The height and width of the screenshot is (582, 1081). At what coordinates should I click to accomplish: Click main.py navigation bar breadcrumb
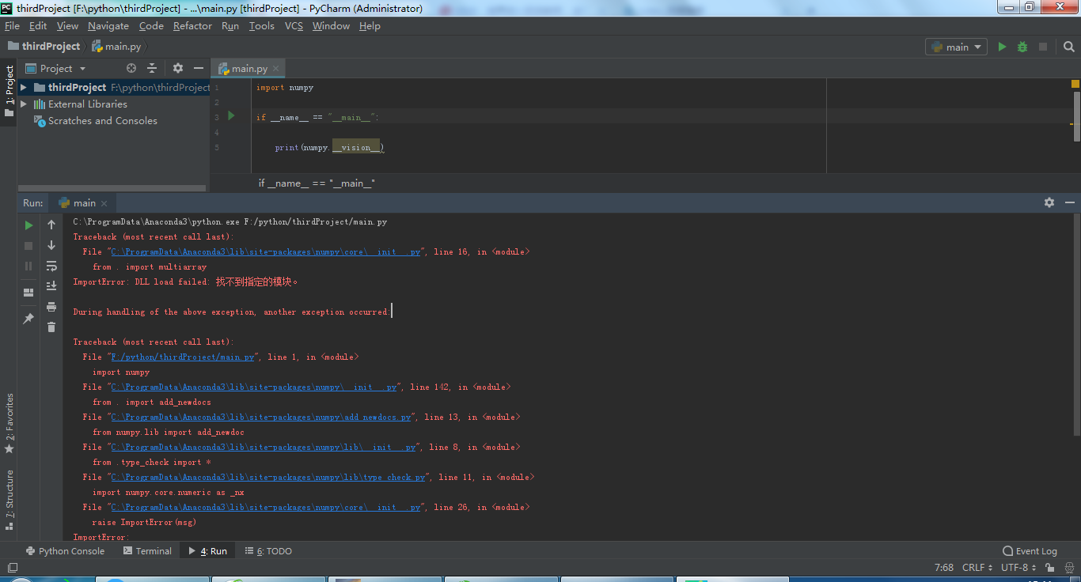(117, 47)
